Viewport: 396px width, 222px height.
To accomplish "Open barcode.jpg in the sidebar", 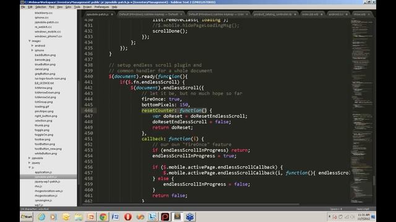I will [x=43, y=60].
